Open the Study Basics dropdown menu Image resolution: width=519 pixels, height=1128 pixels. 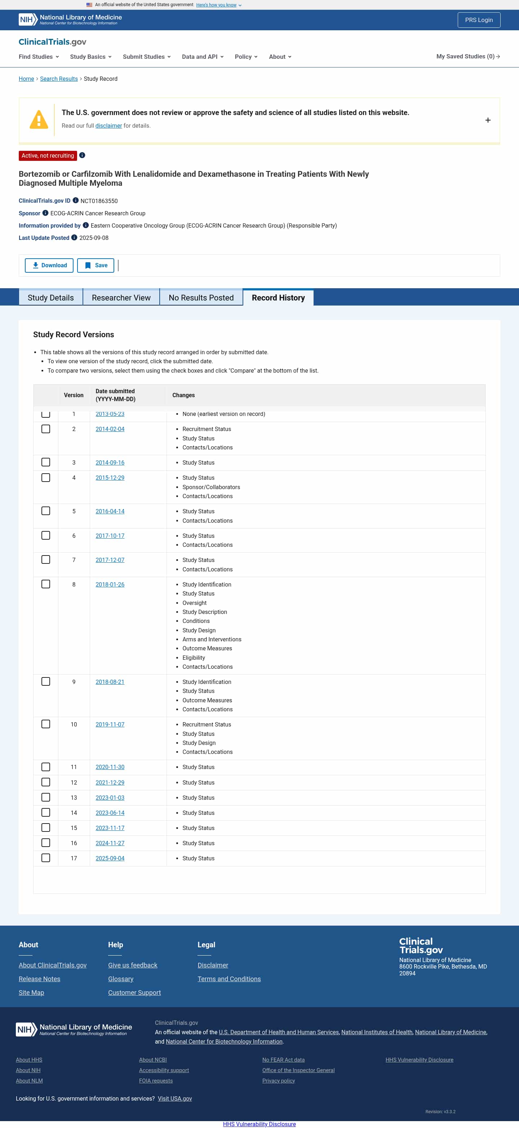coord(91,57)
